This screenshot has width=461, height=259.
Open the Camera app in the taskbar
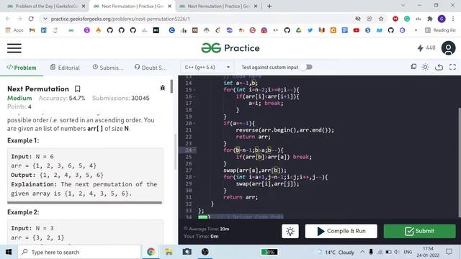pyautogui.click(x=187, y=252)
